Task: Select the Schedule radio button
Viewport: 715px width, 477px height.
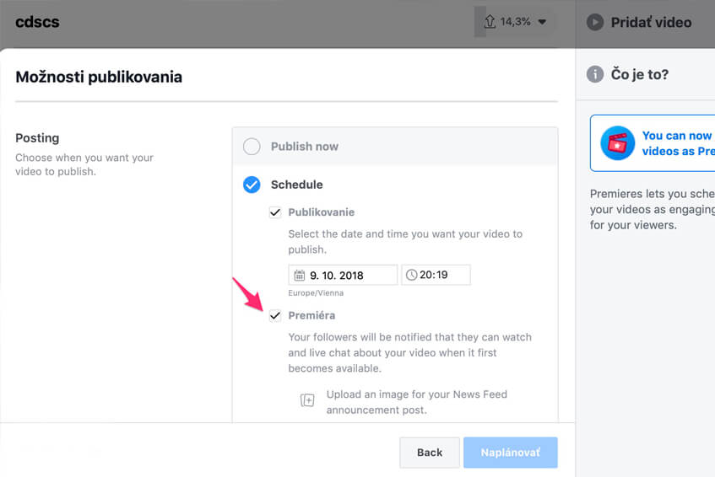Action: click(252, 185)
